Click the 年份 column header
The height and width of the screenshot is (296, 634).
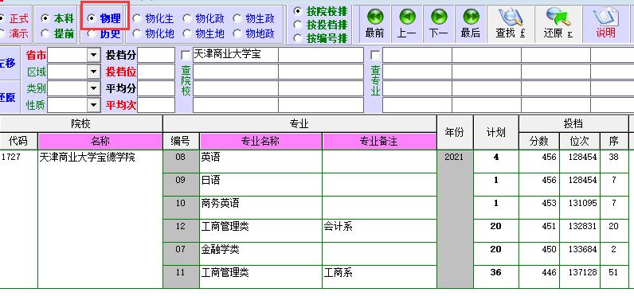[x=455, y=132]
